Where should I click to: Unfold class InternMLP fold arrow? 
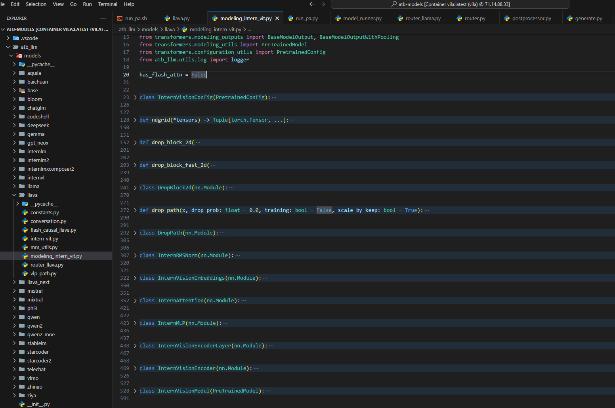click(135, 323)
